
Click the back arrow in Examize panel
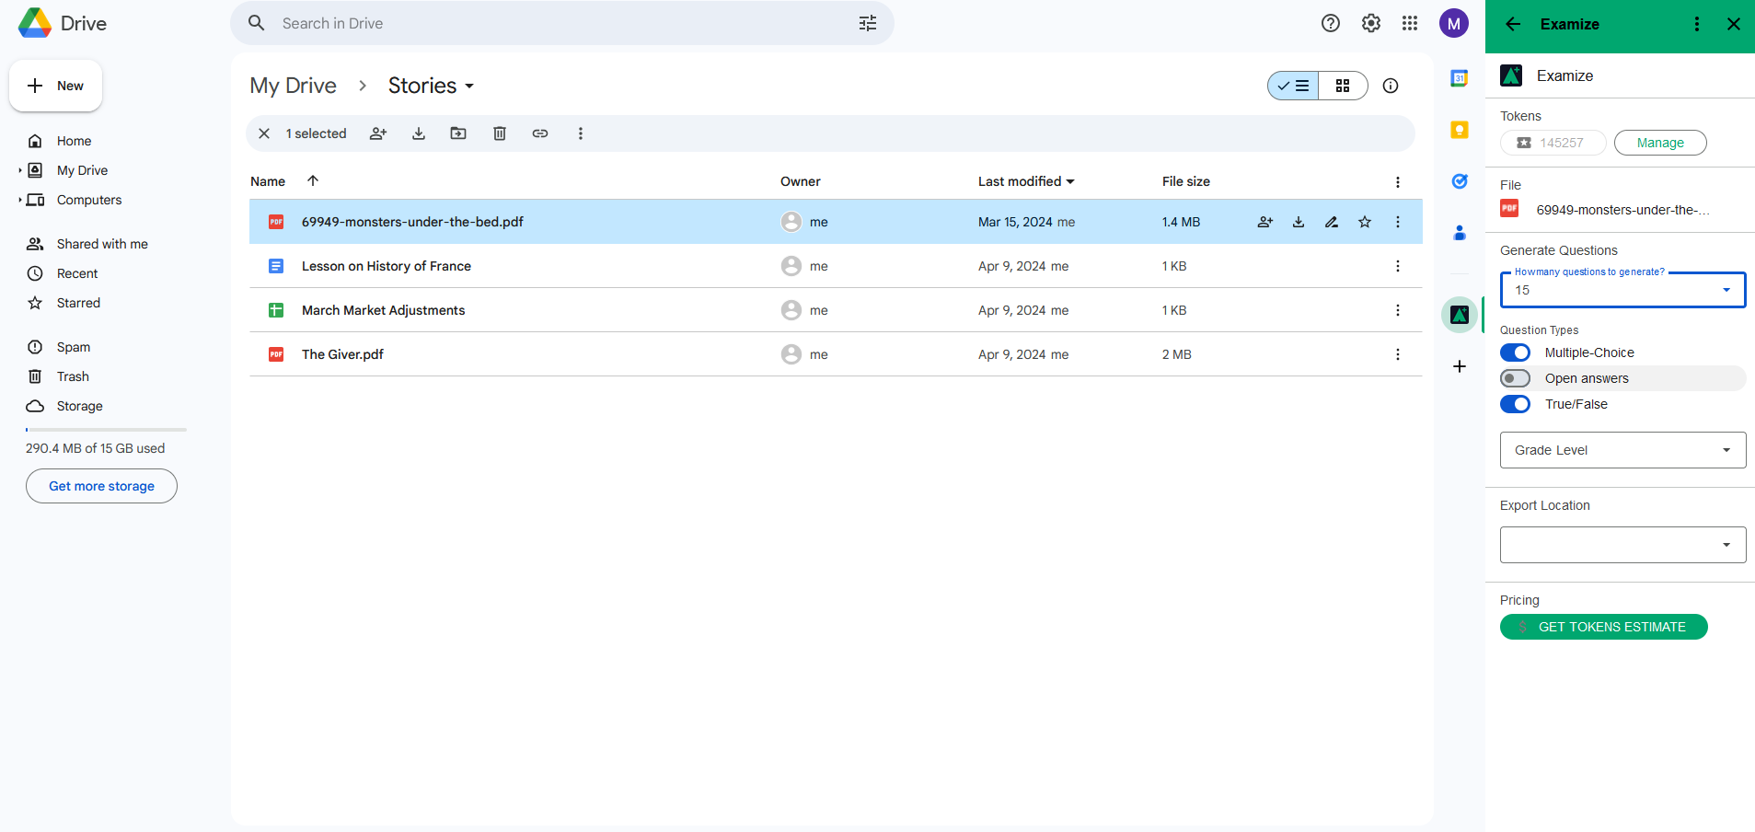tap(1513, 24)
